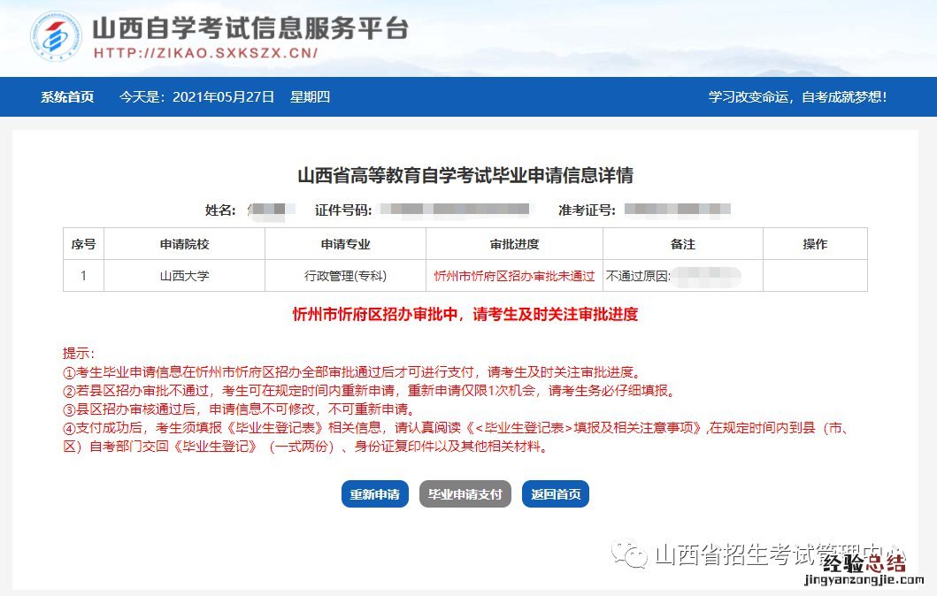Click the 证件号码 label

[x=343, y=210]
